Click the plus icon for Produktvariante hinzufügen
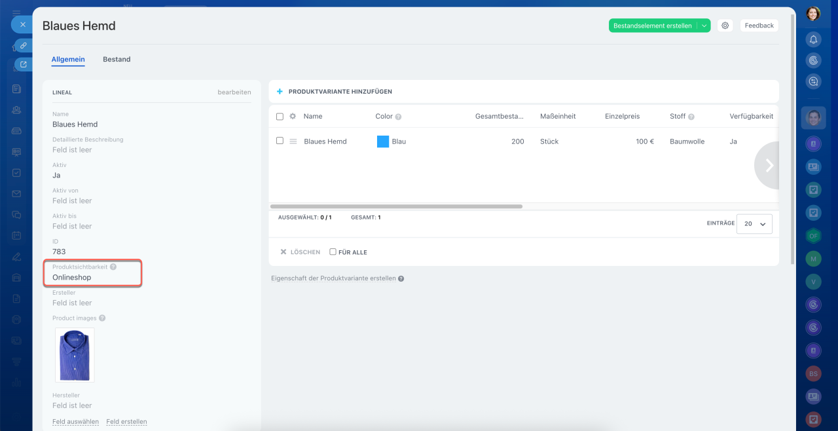The height and width of the screenshot is (431, 838). pos(280,92)
